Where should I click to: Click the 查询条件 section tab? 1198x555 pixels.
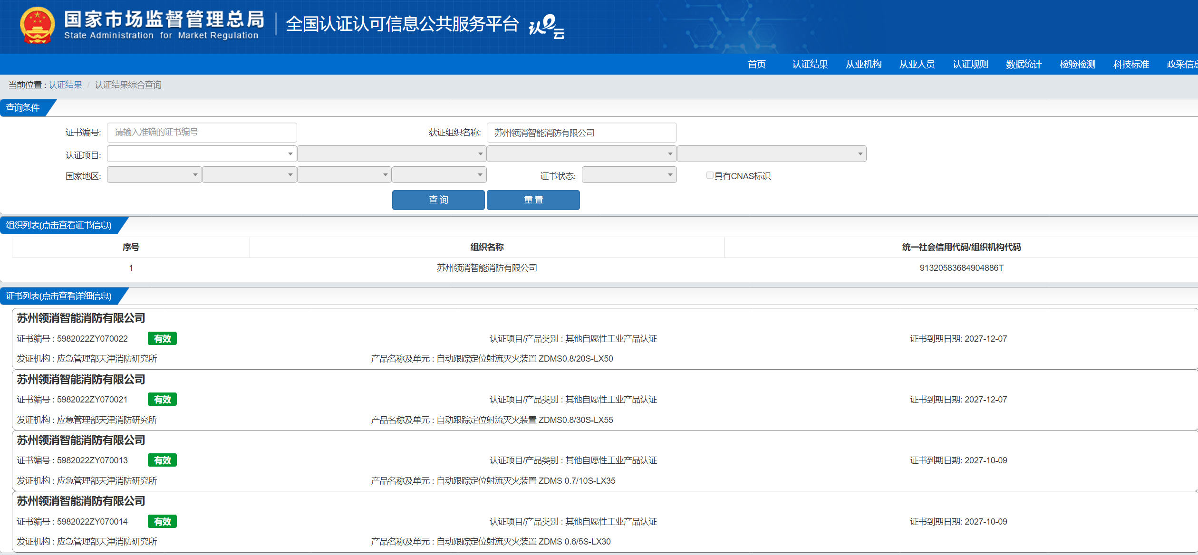pyautogui.click(x=23, y=108)
